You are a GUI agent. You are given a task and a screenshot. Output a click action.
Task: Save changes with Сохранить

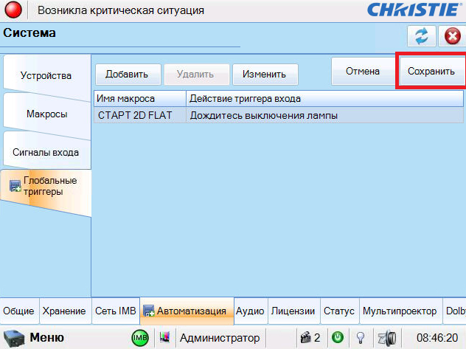pyautogui.click(x=431, y=72)
